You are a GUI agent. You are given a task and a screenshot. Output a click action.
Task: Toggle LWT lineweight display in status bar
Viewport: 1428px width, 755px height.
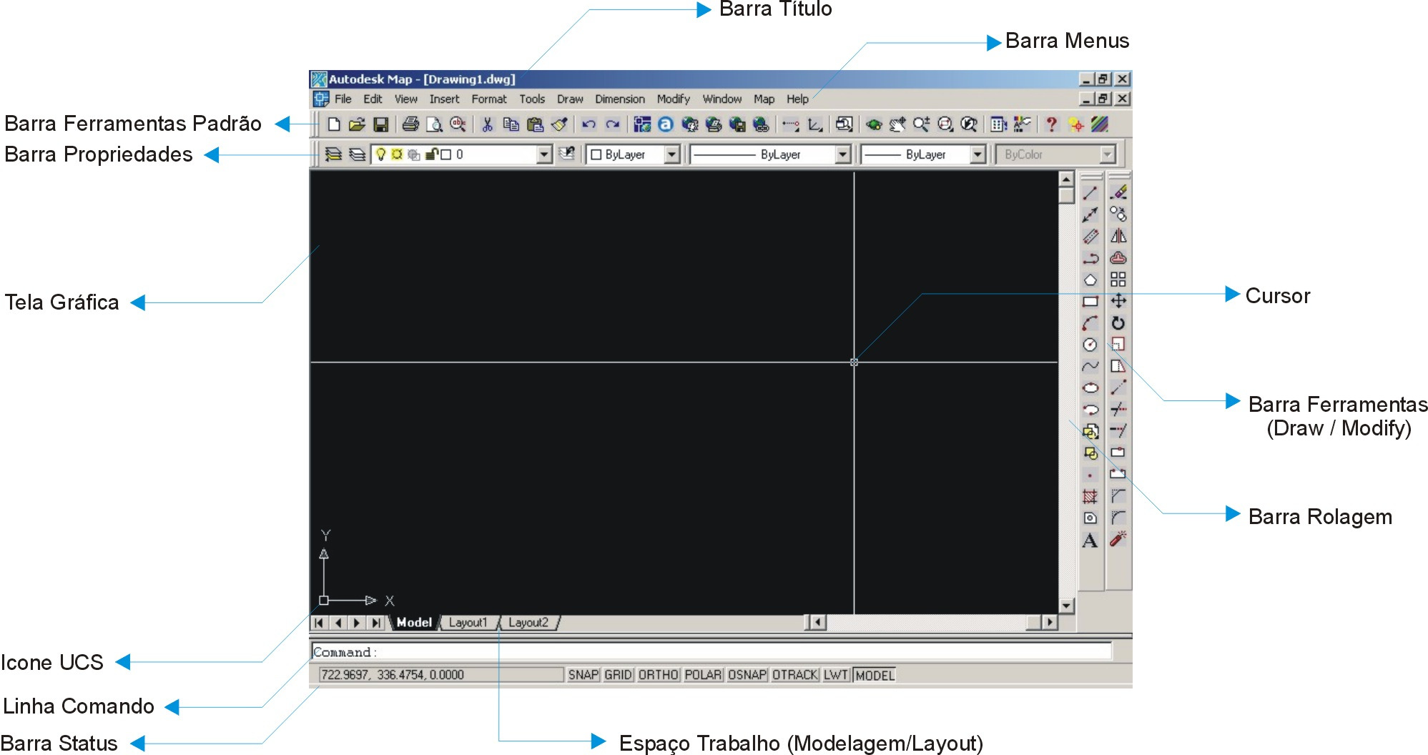(x=835, y=675)
